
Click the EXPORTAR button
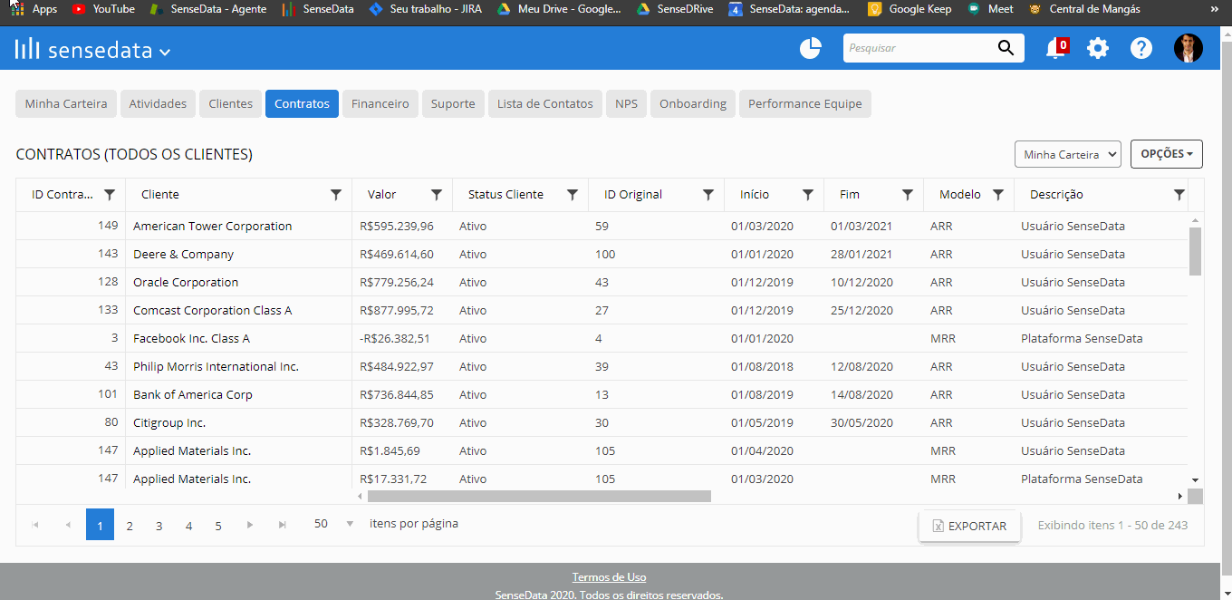(x=969, y=526)
